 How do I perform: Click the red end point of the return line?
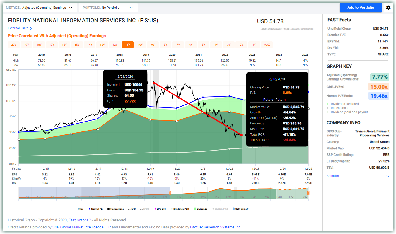[x=241, y=135]
